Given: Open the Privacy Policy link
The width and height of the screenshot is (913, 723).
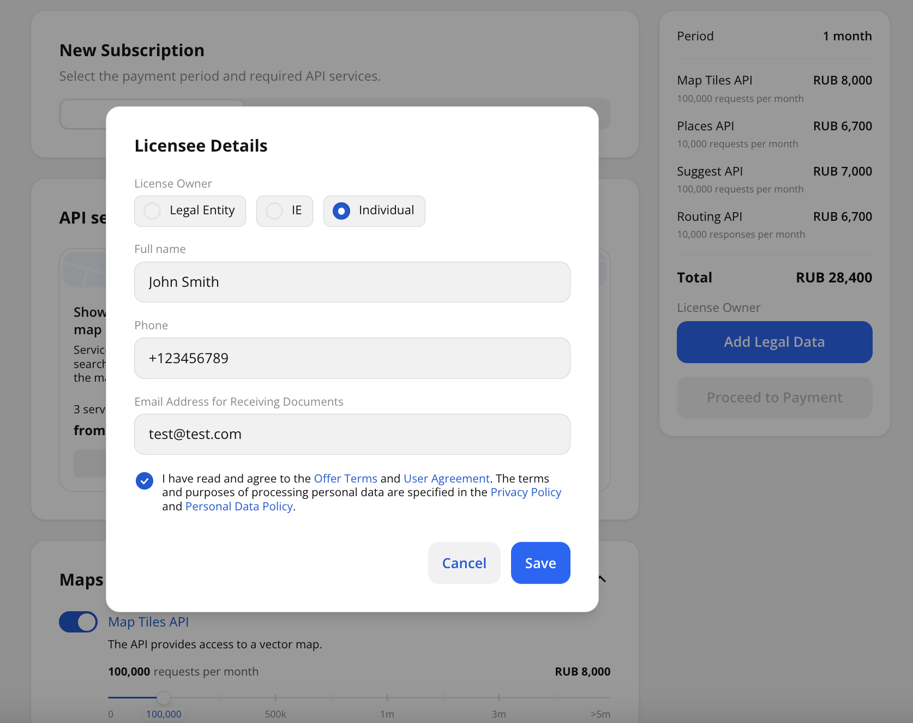Looking at the screenshot, I should click(x=525, y=492).
